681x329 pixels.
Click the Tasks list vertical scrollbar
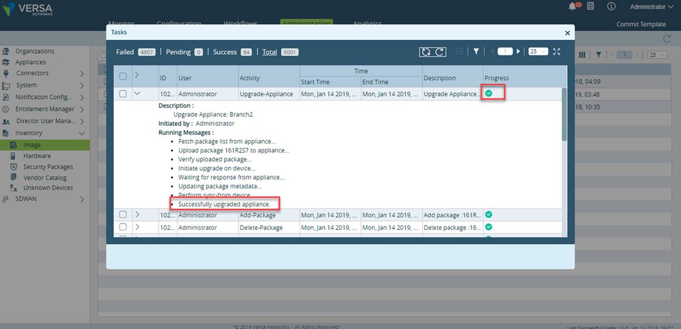(x=564, y=114)
